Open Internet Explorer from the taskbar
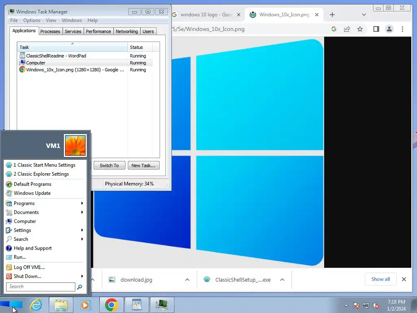 36,305
